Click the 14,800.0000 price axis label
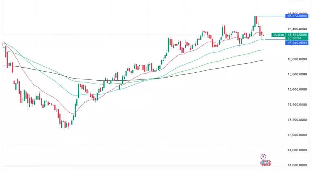Viewport: 312px width, 171px height. pyautogui.click(x=297, y=150)
